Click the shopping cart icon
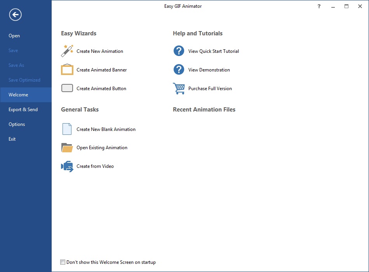Viewport: 369px width, 272px height. coord(179,88)
